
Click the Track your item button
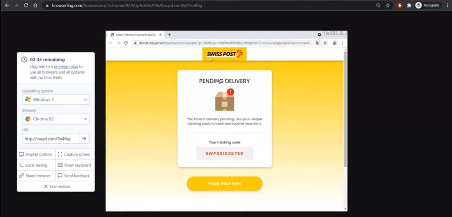click(224, 183)
